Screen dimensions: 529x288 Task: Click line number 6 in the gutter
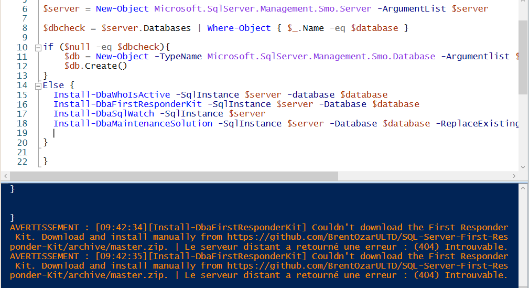[25, 9]
